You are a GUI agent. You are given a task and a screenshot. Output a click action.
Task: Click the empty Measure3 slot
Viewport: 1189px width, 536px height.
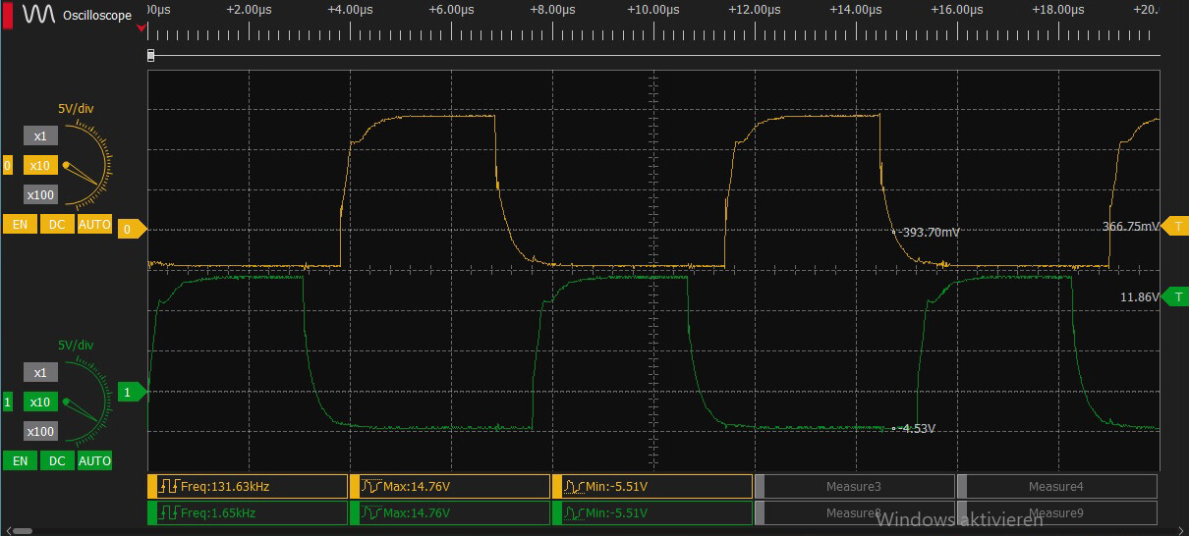click(855, 487)
